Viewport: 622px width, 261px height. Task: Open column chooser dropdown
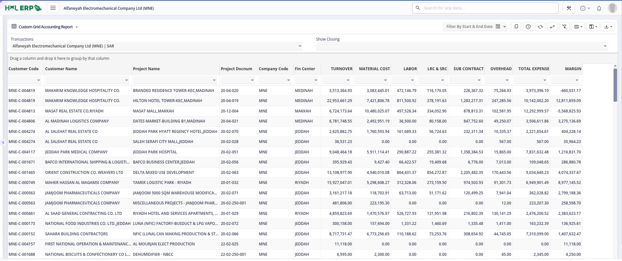pyautogui.click(x=578, y=27)
